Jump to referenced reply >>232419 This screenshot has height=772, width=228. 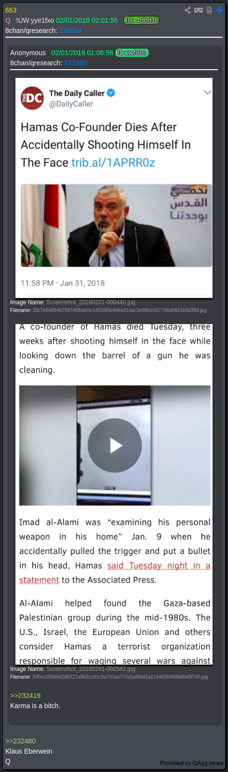[x=25, y=696]
